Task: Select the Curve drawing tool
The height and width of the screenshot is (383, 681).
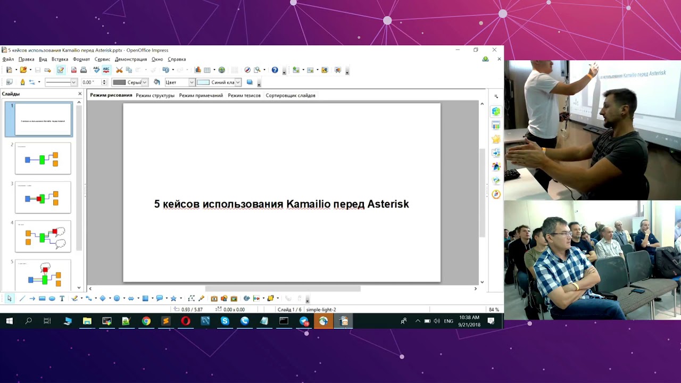Action: (74, 298)
